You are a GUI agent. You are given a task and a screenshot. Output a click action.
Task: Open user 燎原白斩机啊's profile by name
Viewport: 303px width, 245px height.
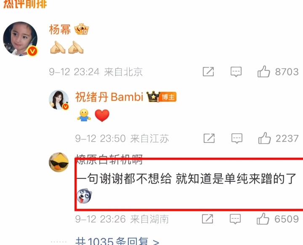109,159
